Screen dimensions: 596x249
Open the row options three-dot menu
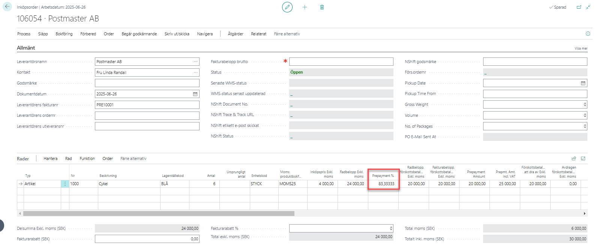point(65,184)
